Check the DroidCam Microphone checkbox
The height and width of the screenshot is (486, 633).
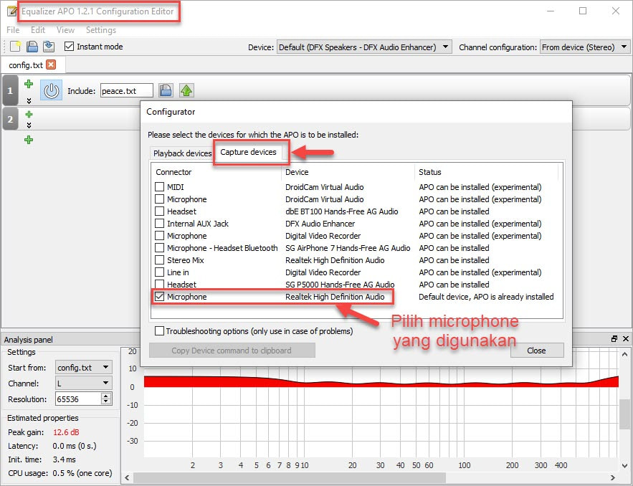[159, 199]
